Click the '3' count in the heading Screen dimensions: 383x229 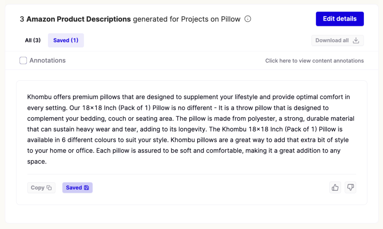22,19
